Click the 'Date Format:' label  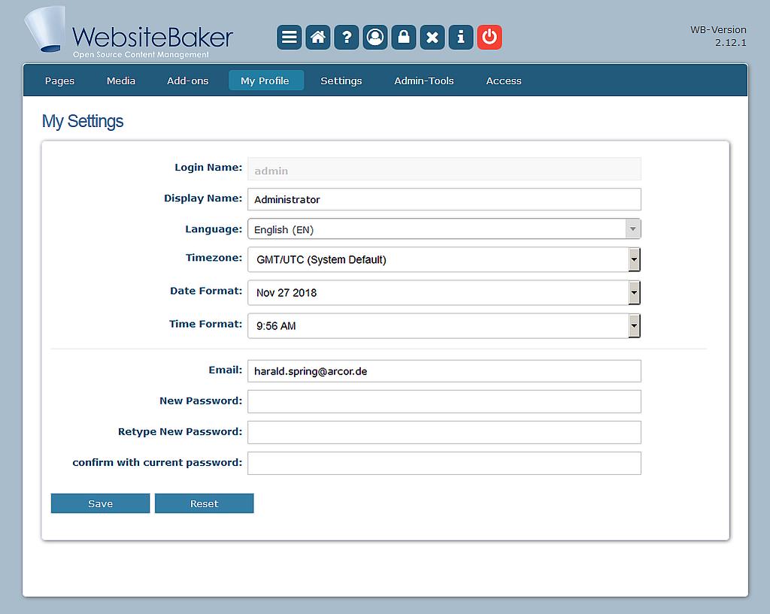click(206, 291)
